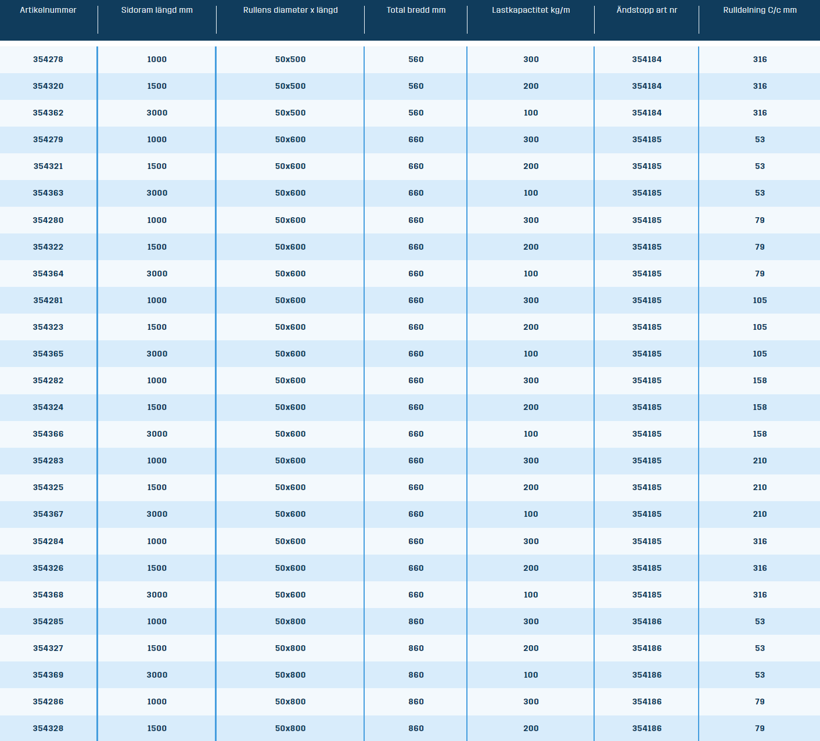Click roller size 50x800 in row 354286
820x741 pixels.
(290, 702)
